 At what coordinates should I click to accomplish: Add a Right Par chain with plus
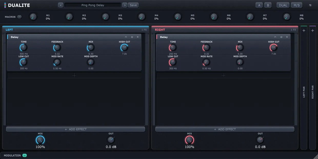pyautogui.click(x=313, y=31)
